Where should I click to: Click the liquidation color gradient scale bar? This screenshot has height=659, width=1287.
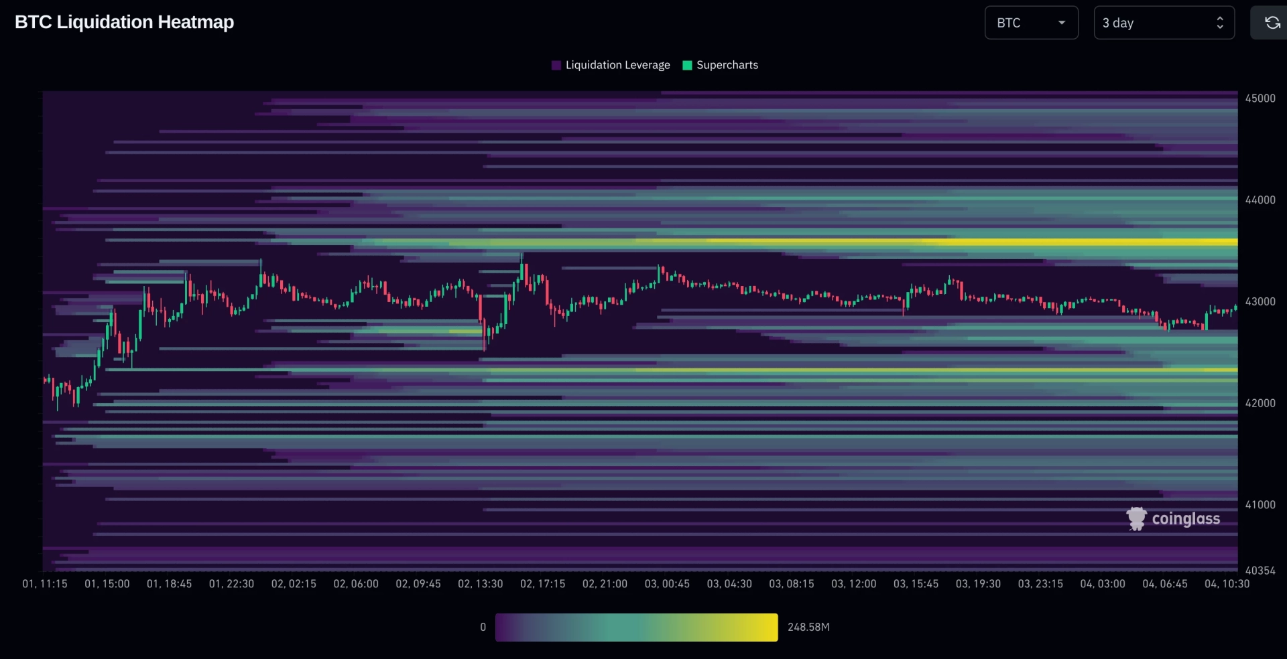tap(636, 628)
